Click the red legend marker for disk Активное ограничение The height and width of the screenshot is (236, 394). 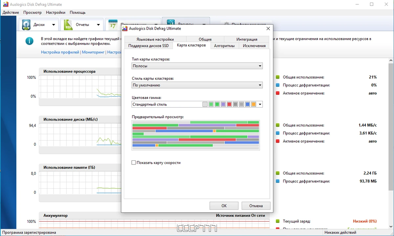click(x=278, y=141)
